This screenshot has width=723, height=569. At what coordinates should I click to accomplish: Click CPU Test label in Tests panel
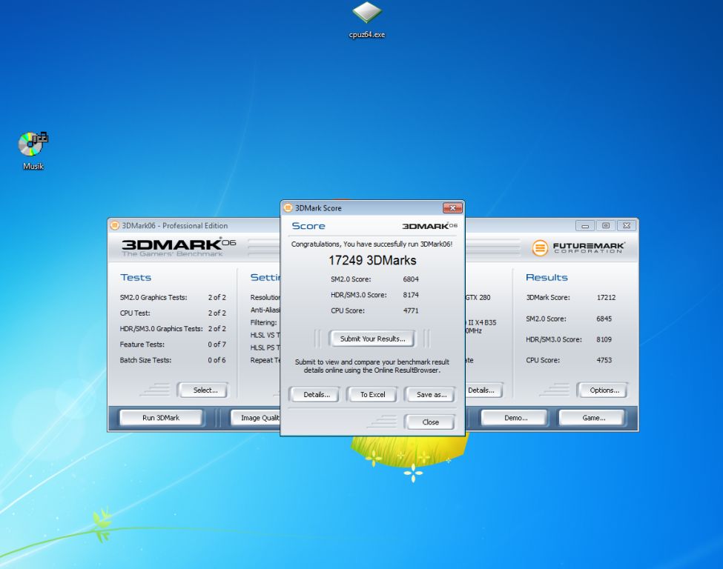click(135, 313)
